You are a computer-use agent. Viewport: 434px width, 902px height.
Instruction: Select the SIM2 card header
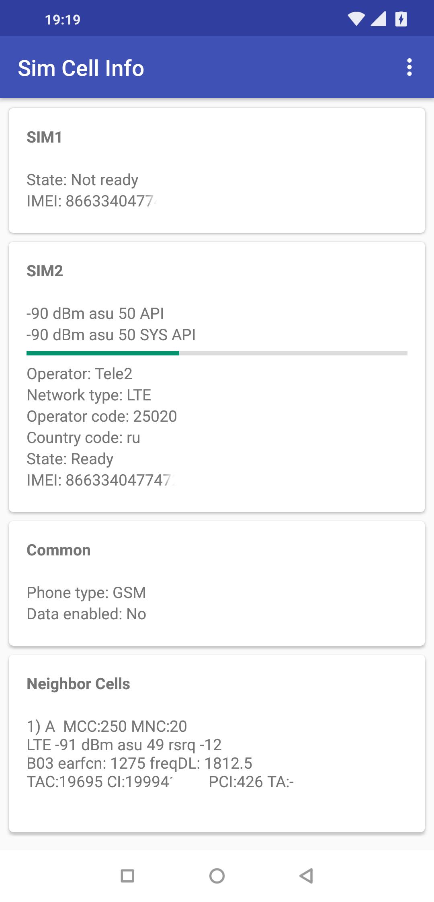[45, 271]
